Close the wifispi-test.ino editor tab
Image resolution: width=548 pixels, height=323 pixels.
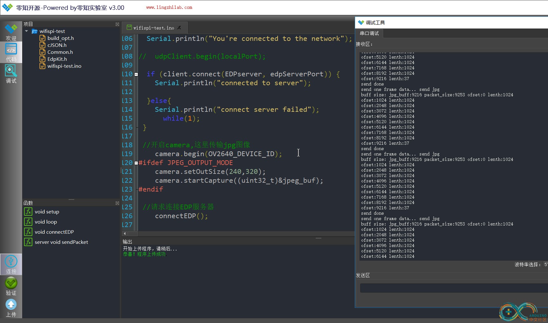(x=179, y=28)
